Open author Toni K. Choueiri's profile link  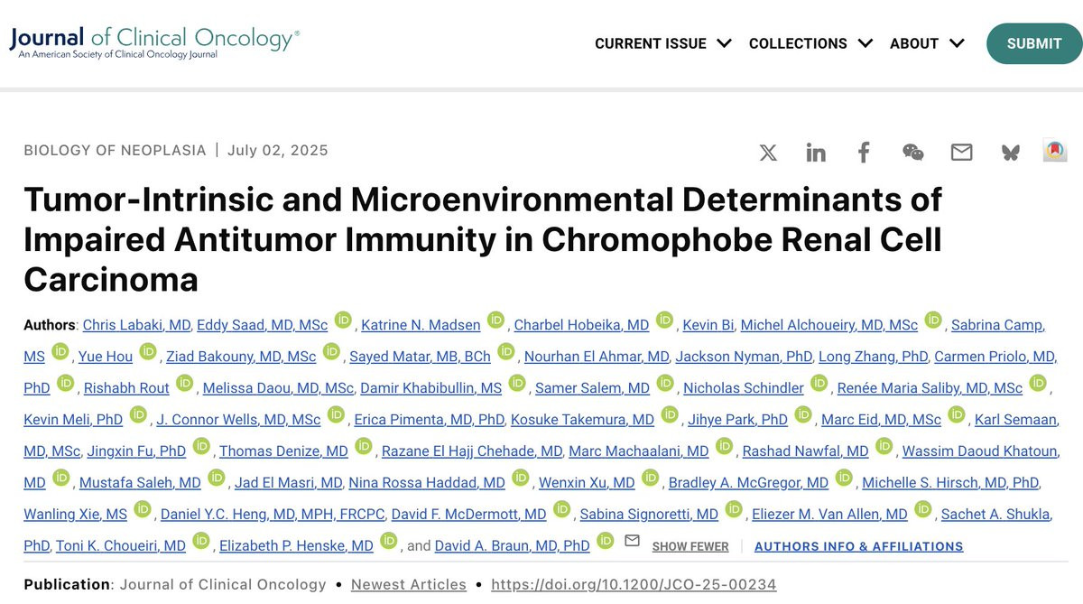pos(121,545)
